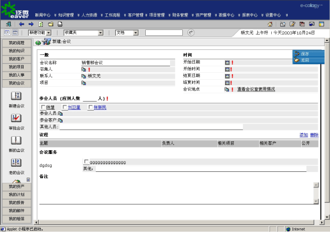
Task: Click browse icon for 项目 field
Action: tap(84, 83)
